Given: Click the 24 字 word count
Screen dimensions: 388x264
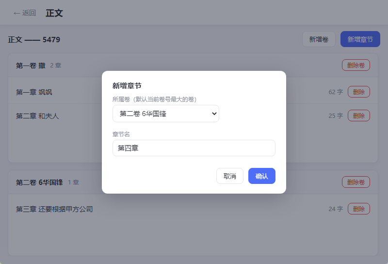Looking at the screenshot, I should (336, 209).
